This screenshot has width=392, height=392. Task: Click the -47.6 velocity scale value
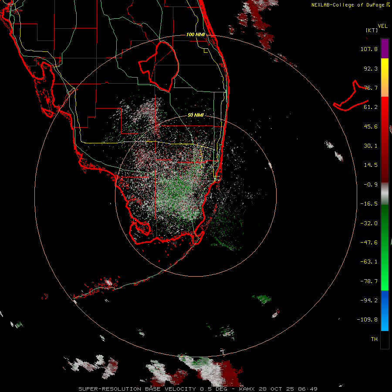pos(369,243)
